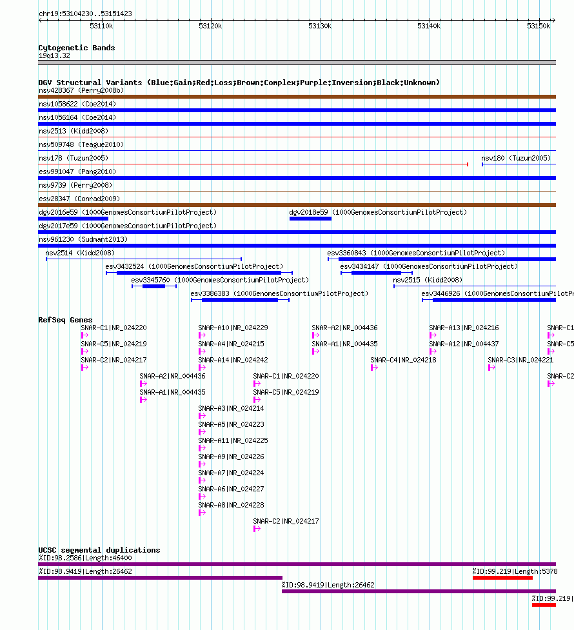
Task: Click the SNAR-C3|NR_024221 gene arrow glyph
Action: tap(491, 368)
